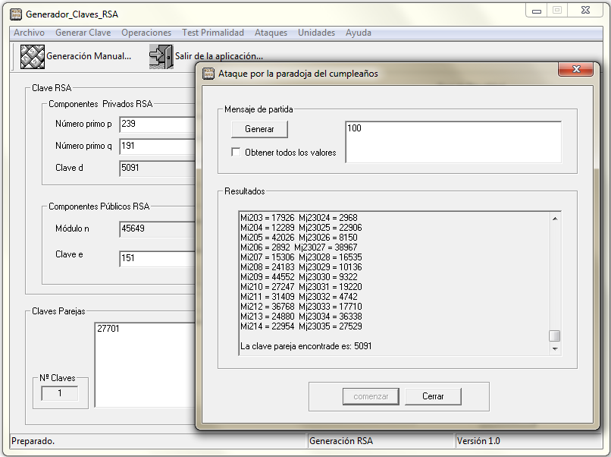This screenshot has height=457, width=611.
Task: Click the Generación Manual dice icon
Action: pos(32,56)
